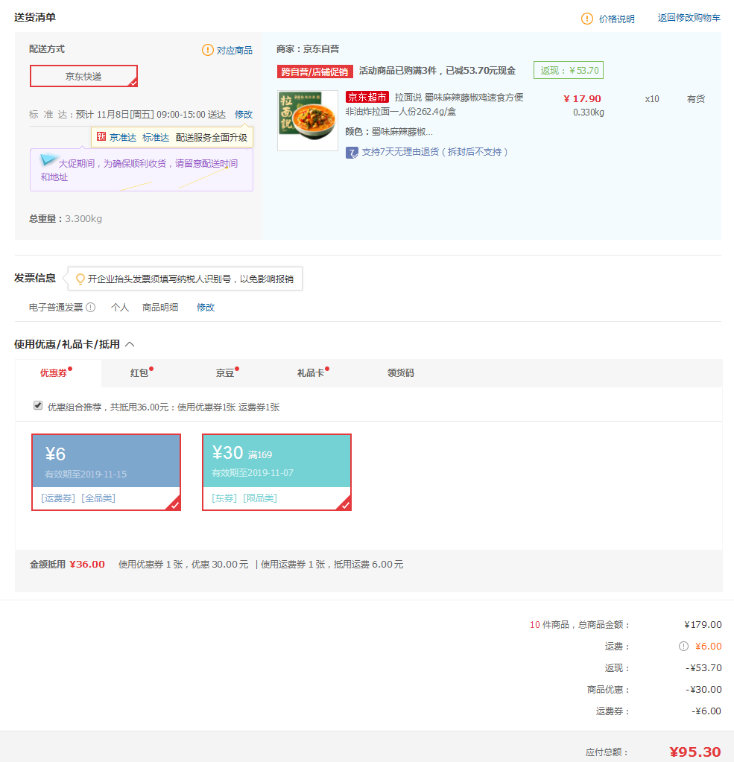This screenshot has height=762, width=734.
Task: Click the 商品优惠 -¥30.00 value
Action: click(x=703, y=689)
